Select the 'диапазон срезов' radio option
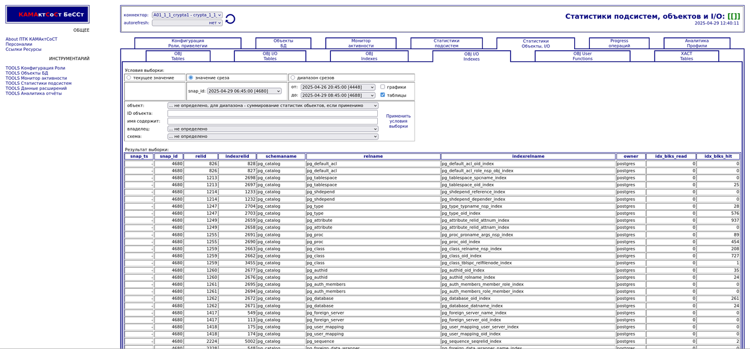The width and height of the screenshot is (750, 349). pos(293,77)
